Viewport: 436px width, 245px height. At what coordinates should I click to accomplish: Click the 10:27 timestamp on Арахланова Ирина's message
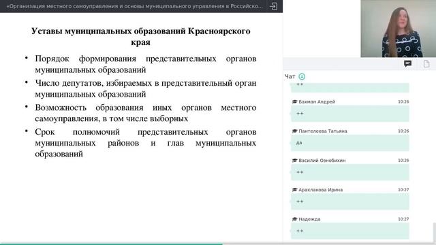pyautogui.click(x=403, y=190)
